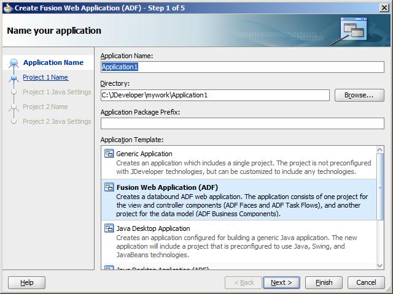This screenshot has width=393, height=294.
Task: Select the Application Name wizard step
Action: click(53, 62)
